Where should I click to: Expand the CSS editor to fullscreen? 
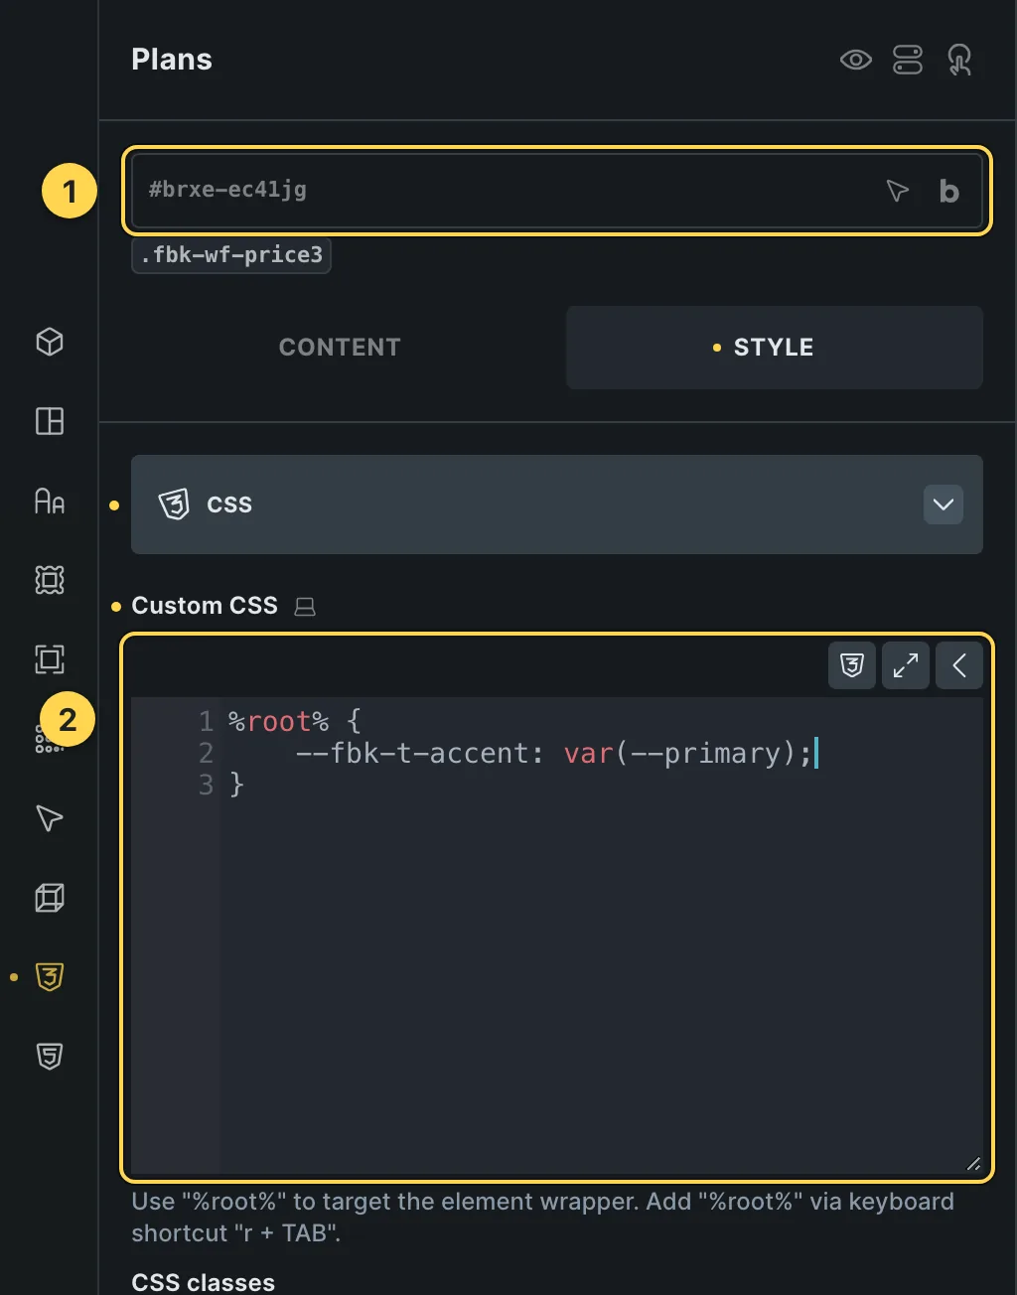906,665
